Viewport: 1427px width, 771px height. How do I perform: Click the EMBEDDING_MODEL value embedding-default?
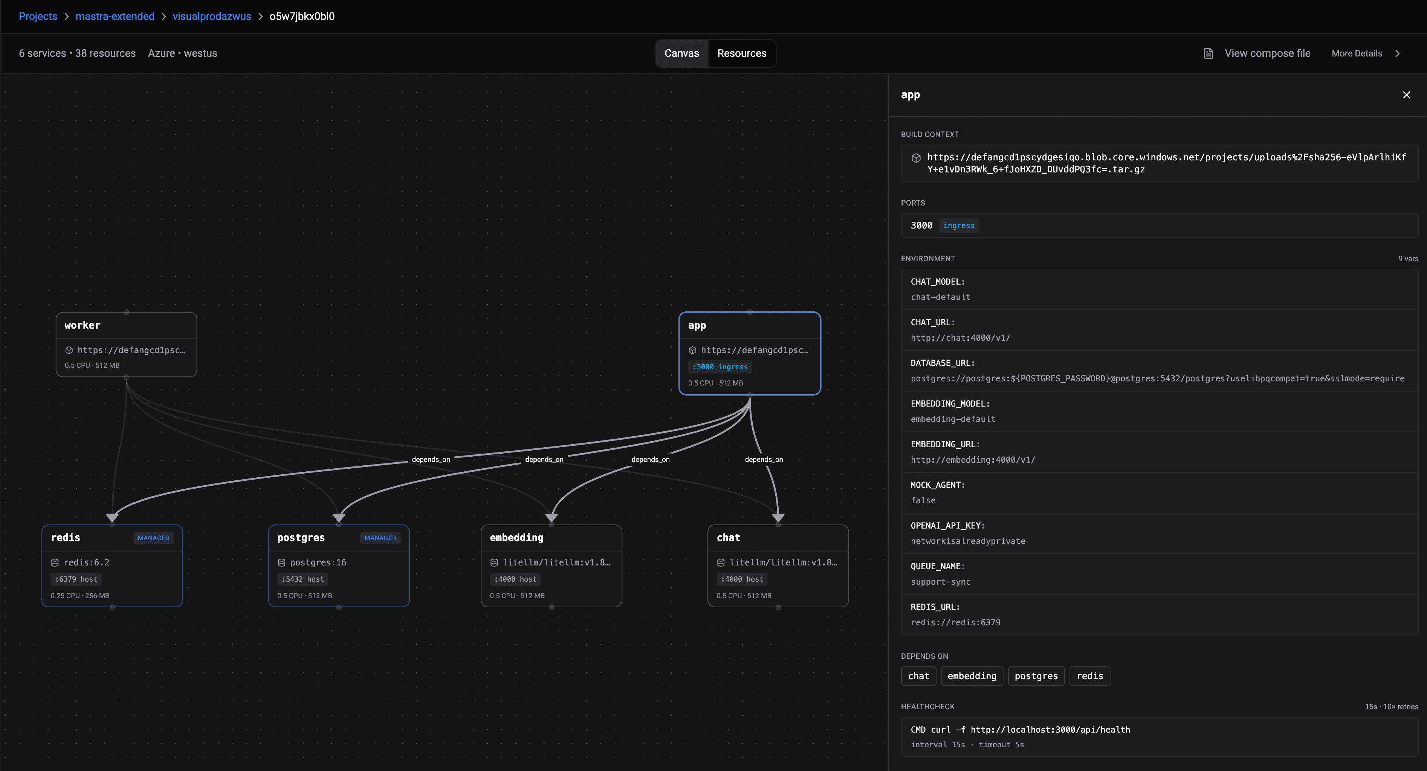pos(953,419)
